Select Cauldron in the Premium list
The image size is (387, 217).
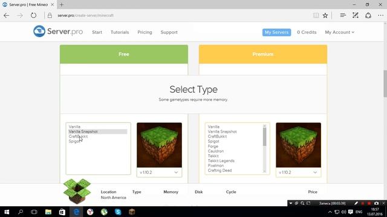(216, 151)
